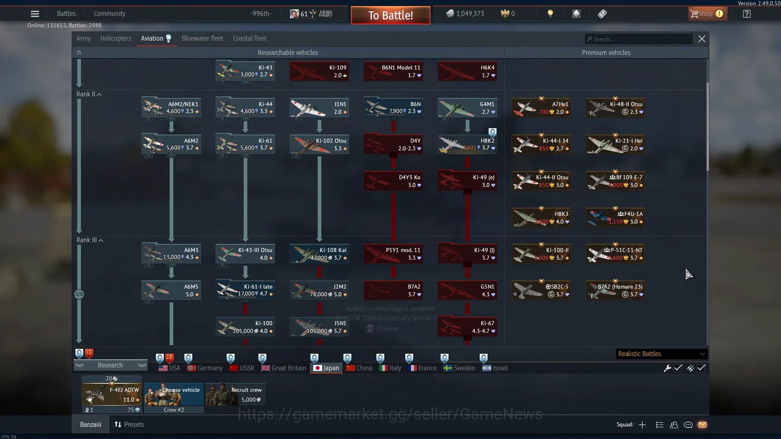Select the Ki-100 aircraft card

(x=245, y=327)
